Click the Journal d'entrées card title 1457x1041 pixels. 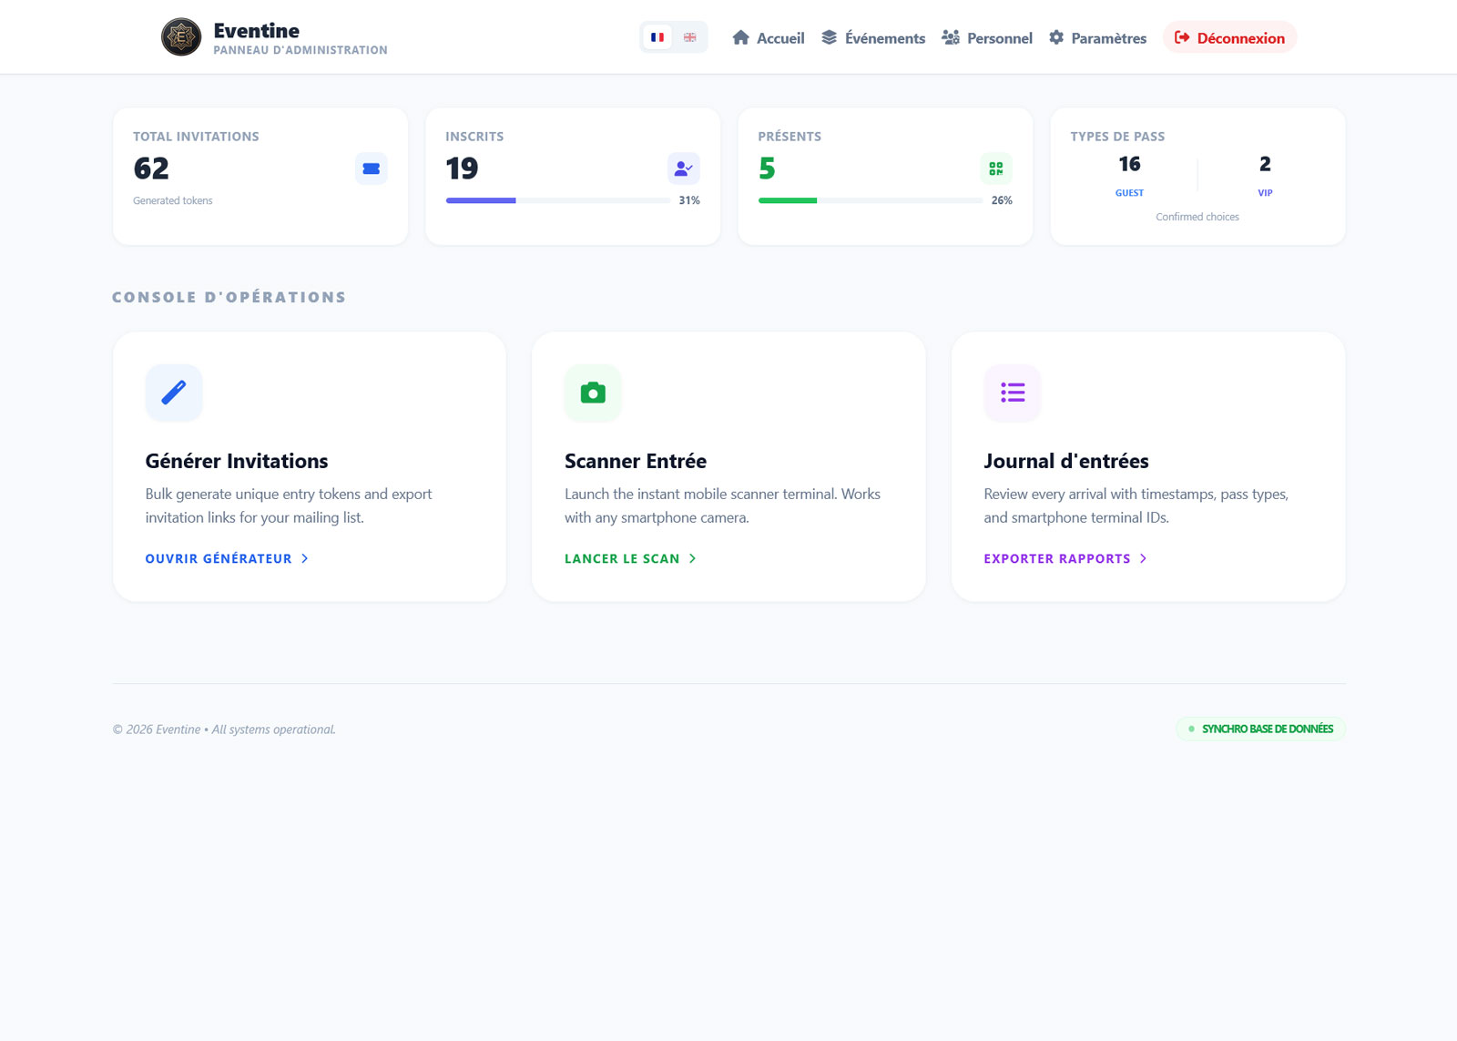[1066, 461]
